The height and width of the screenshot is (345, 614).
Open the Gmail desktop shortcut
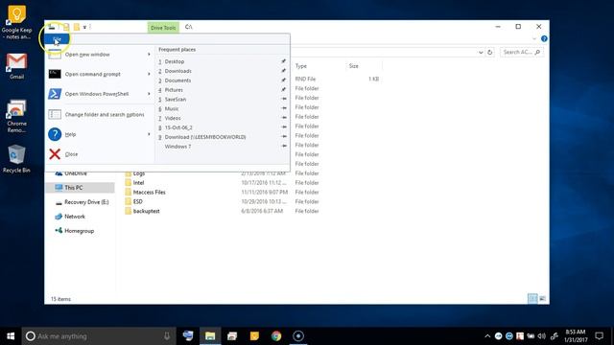[x=16, y=66]
